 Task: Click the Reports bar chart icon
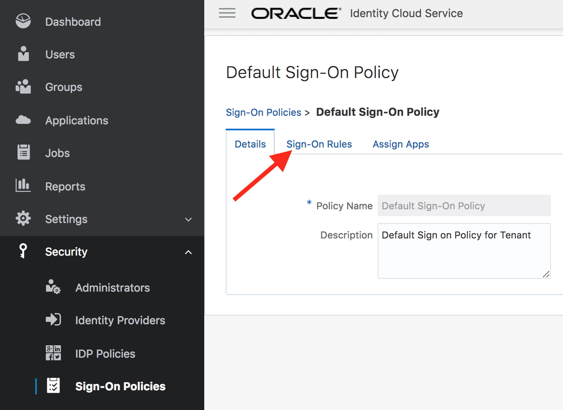pyautogui.click(x=23, y=185)
